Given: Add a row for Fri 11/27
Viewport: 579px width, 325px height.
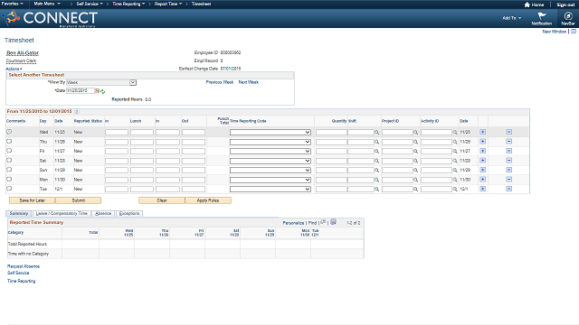Looking at the screenshot, I should point(482,151).
